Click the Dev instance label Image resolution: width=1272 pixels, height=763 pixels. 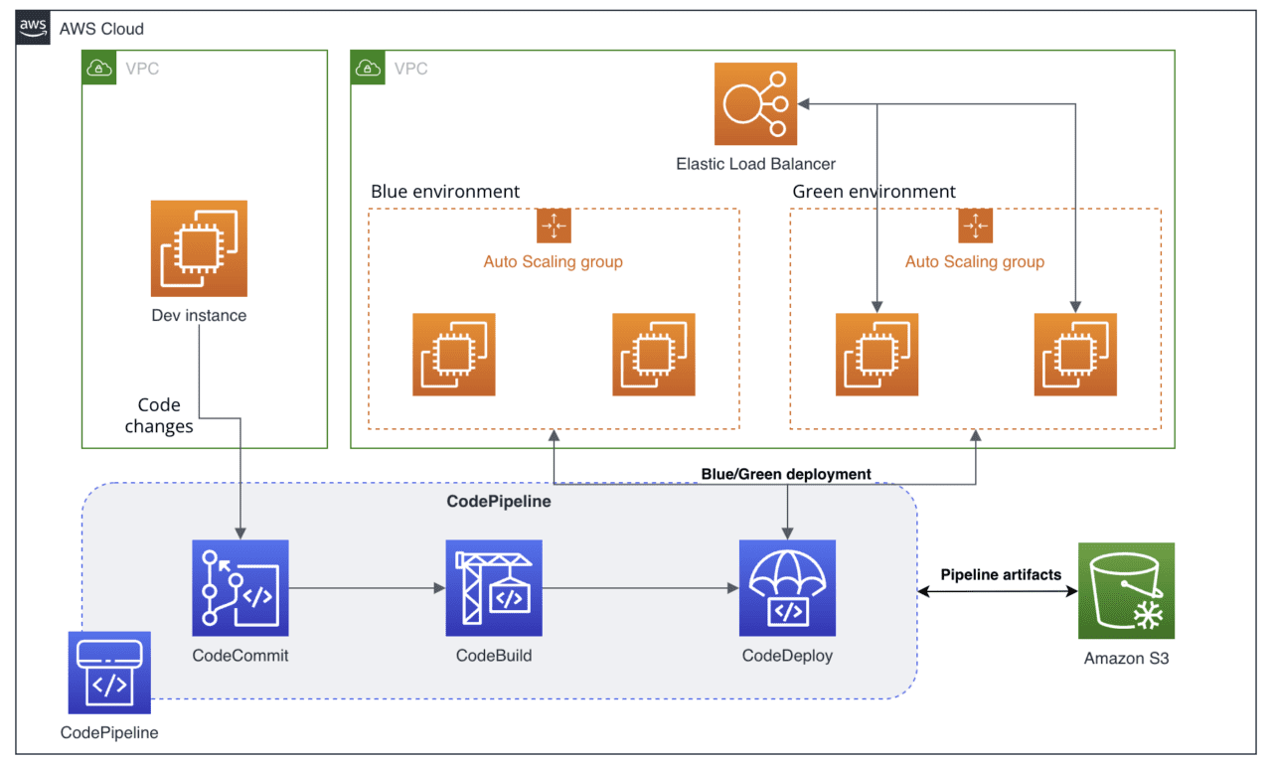tap(199, 316)
